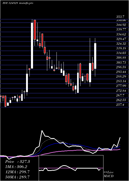This screenshot has width=129, height=181.
Task: Click the large red candlestick at the chart peak
Action: (x=35, y=30)
